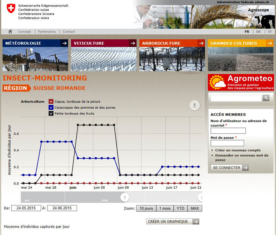This screenshot has height=235, width=276.
Task: Click the arrow on Grandes Cultures tile
Action: 269,43
